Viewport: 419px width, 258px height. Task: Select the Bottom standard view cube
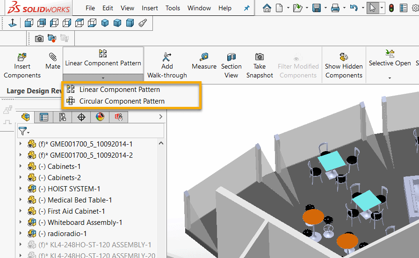tap(92, 23)
